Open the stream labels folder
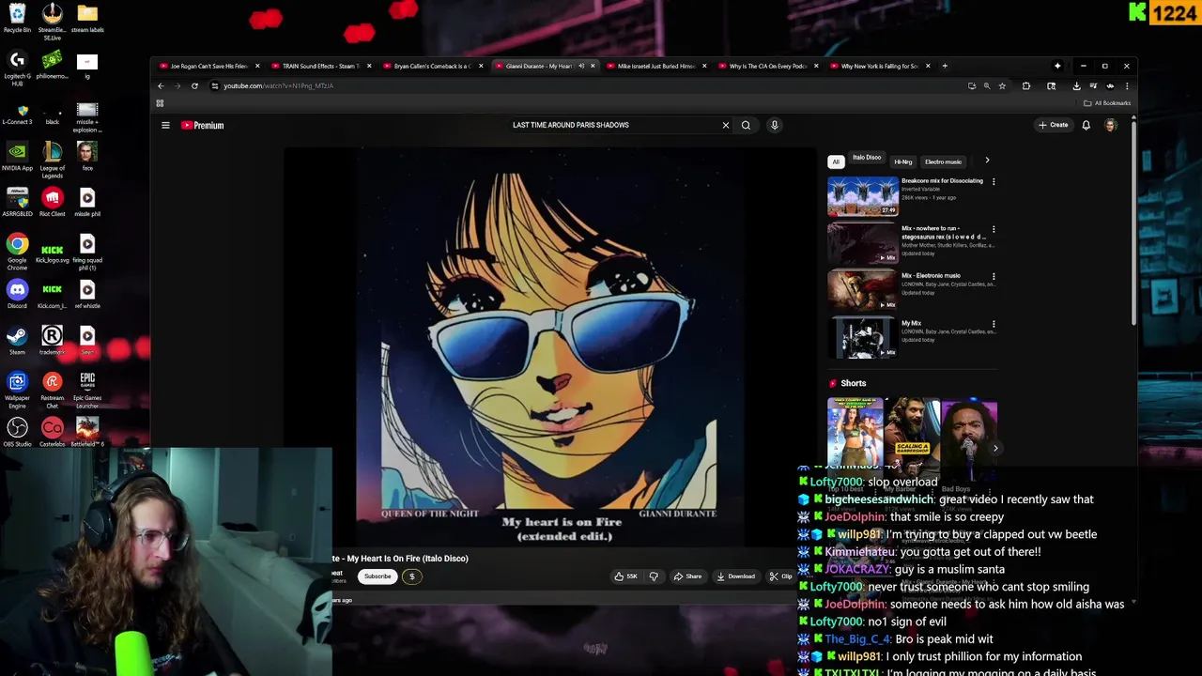 (87, 18)
